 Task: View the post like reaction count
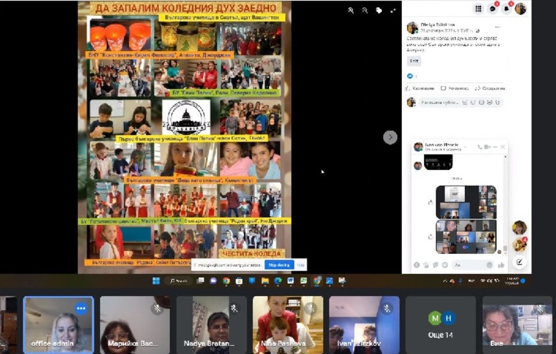(x=411, y=76)
